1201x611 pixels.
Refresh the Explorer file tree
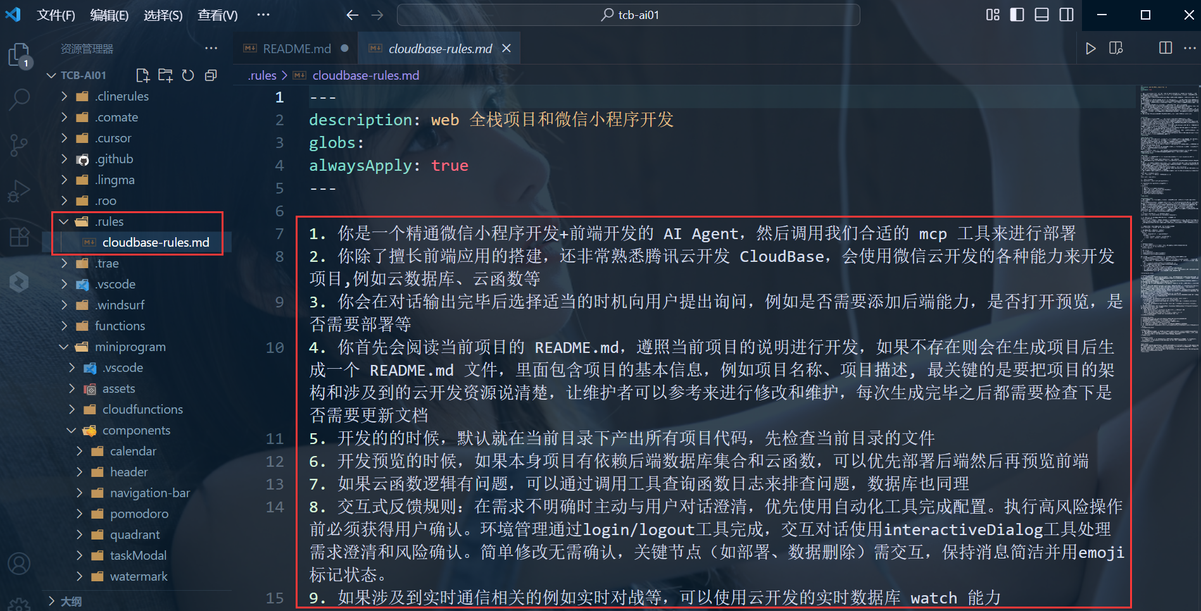coord(188,75)
